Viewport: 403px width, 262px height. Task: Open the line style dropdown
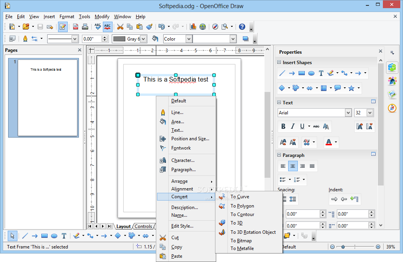(x=75, y=39)
